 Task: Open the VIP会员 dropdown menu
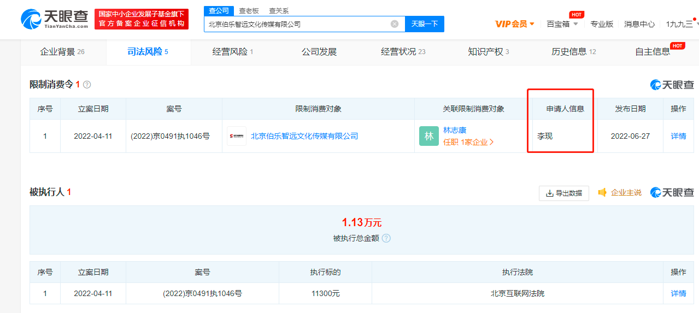pos(514,24)
